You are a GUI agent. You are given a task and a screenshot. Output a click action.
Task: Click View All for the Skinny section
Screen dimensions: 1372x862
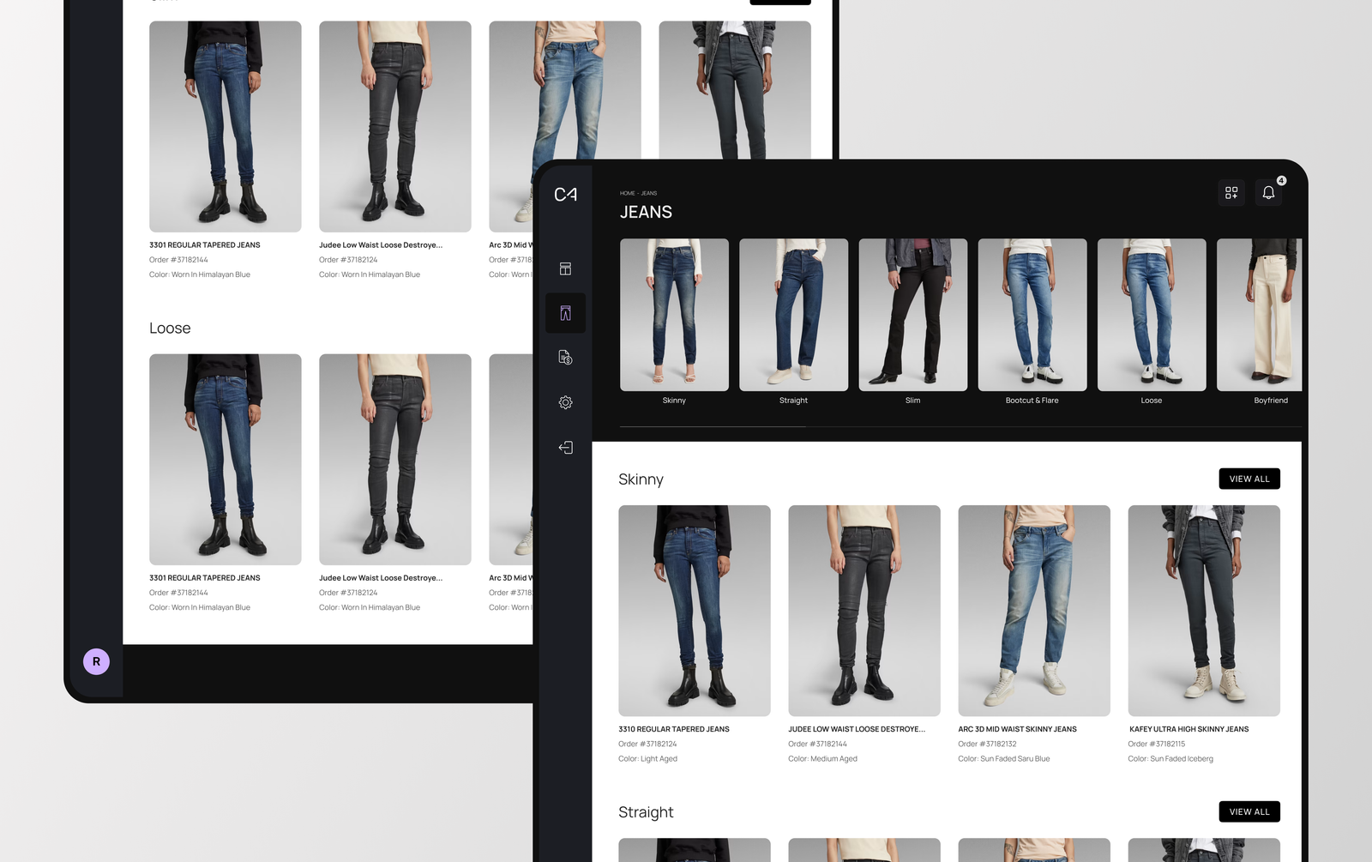coord(1249,479)
